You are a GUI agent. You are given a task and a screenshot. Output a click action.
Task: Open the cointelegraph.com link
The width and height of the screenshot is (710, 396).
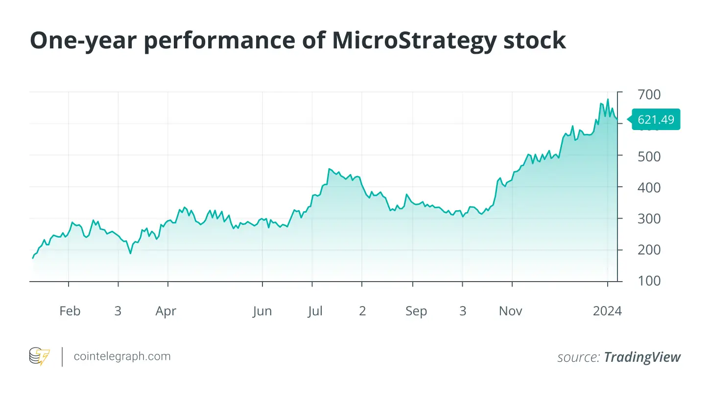click(x=122, y=356)
